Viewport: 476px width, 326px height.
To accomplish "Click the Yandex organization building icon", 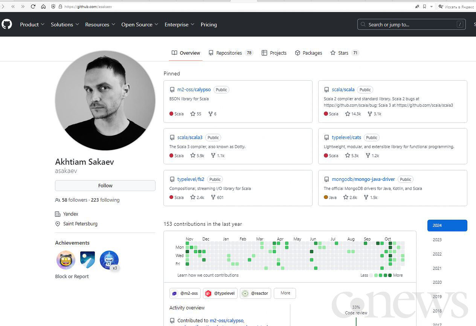I will 58,214.
